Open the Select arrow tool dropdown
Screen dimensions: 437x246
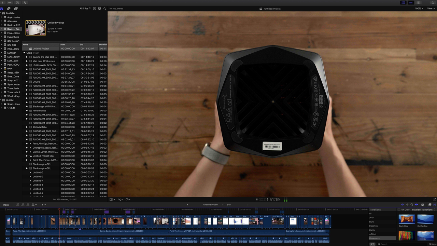click(44, 205)
